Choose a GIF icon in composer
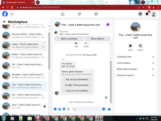The height and width of the screenshot is (121, 161). click(69, 109)
